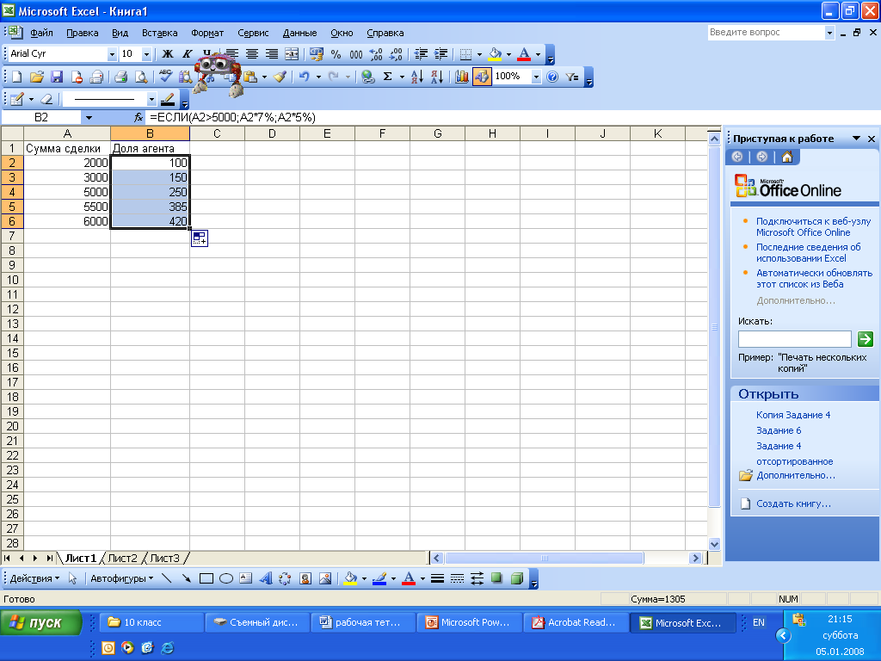Viewport: 881px width, 661px height.
Task: Click the New workbook icon
Action: pos(17,77)
